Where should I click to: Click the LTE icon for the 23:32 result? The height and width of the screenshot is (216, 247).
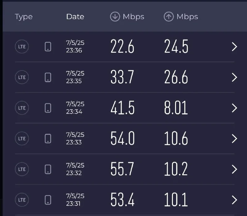tap(22, 169)
